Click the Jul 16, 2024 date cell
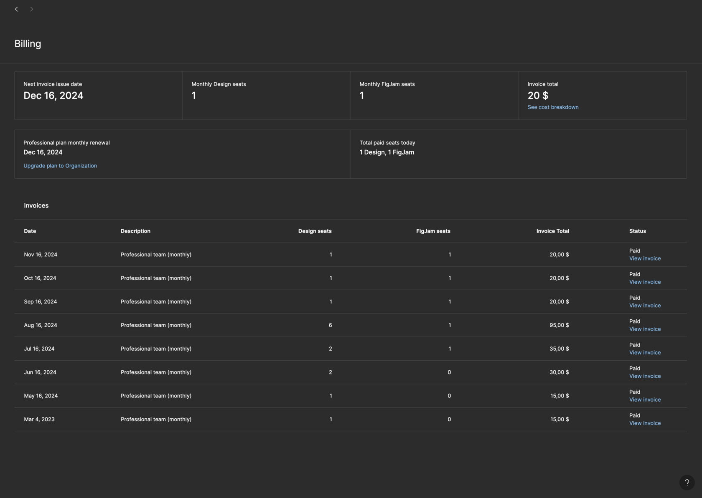This screenshot has height=498, width=702. coord(39,349)
